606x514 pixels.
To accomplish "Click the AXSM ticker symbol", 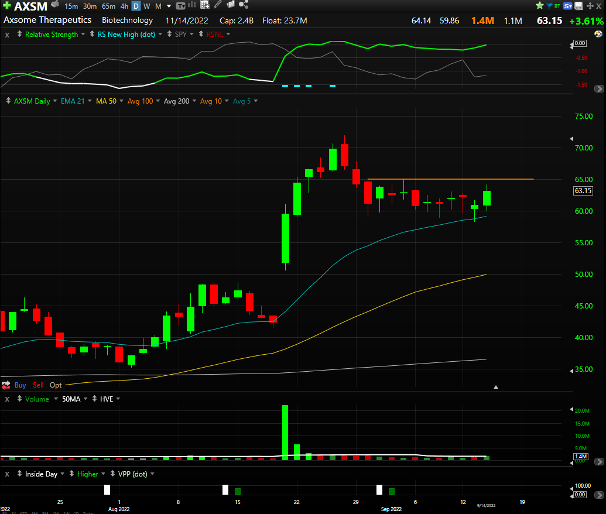I will [30, 6].
